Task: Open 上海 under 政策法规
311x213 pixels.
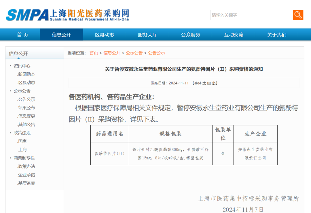Action: point(22,150)
